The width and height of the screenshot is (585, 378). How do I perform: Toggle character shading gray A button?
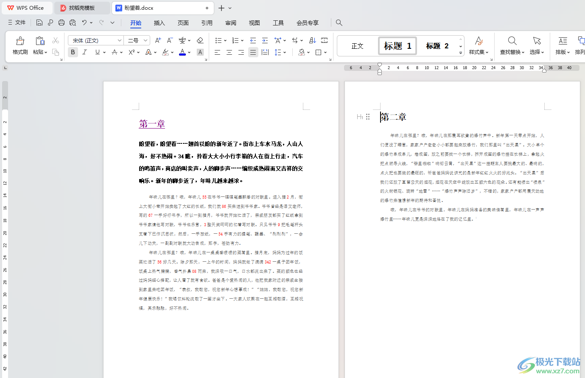coord(200,52)
